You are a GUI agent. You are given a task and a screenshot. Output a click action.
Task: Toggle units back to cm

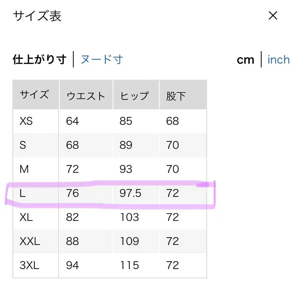pyautogui.click(x=246, y=59)
